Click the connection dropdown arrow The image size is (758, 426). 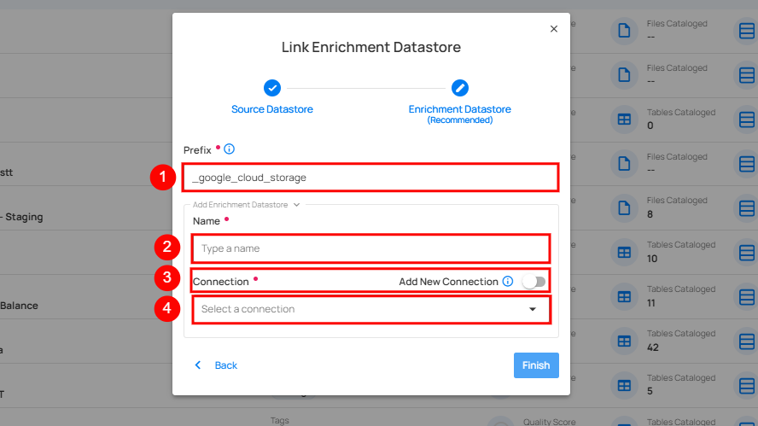(x=533, y=309)
